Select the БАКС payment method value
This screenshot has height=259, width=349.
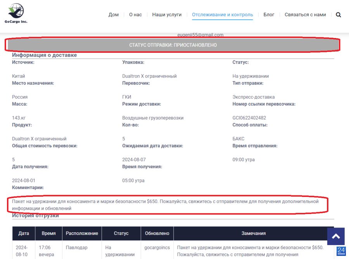click(x=238, y=139)
